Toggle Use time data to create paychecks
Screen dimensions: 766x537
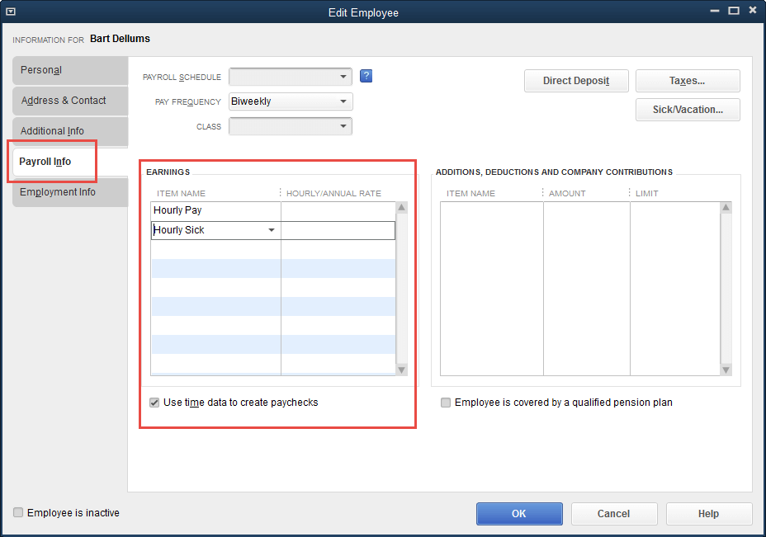coord(154,403)
